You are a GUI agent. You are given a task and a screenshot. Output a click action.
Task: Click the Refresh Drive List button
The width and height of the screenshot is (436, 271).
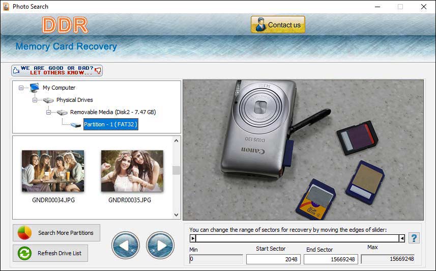click(50, 253)
